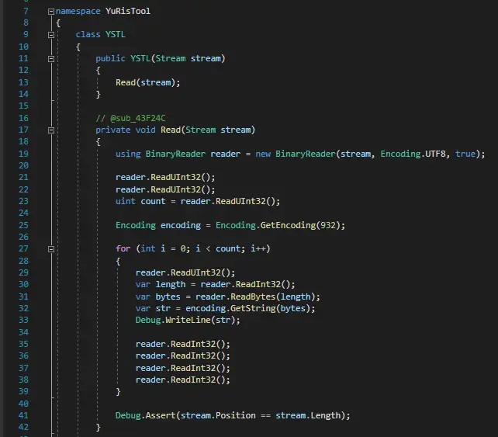Viewport: 498px width, 437px height.
Task: Click 'new BinaryReader' on line 19
Action: click(296, 154)
